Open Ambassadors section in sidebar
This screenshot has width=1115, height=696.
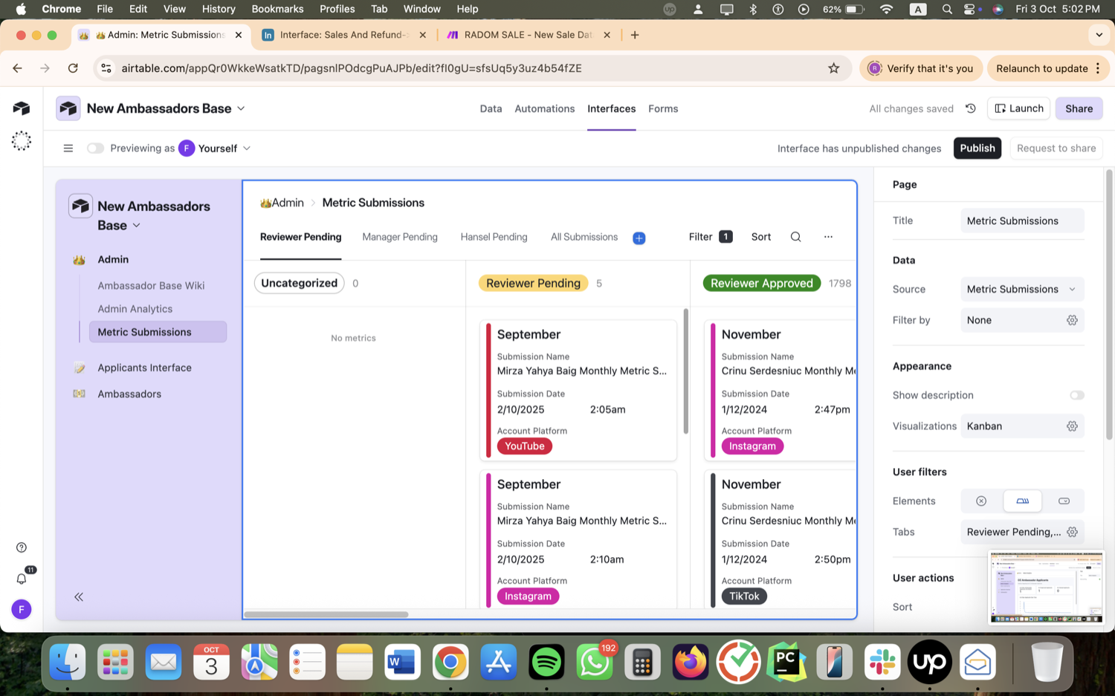click(129, 394)
